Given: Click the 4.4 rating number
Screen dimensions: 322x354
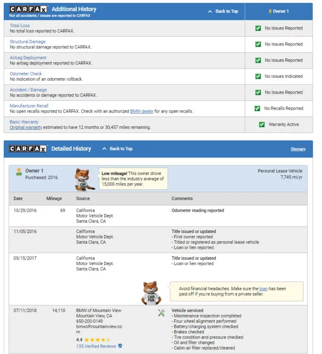Looking at the screenshot, I should pyautogui.click(x=79, y=340).
